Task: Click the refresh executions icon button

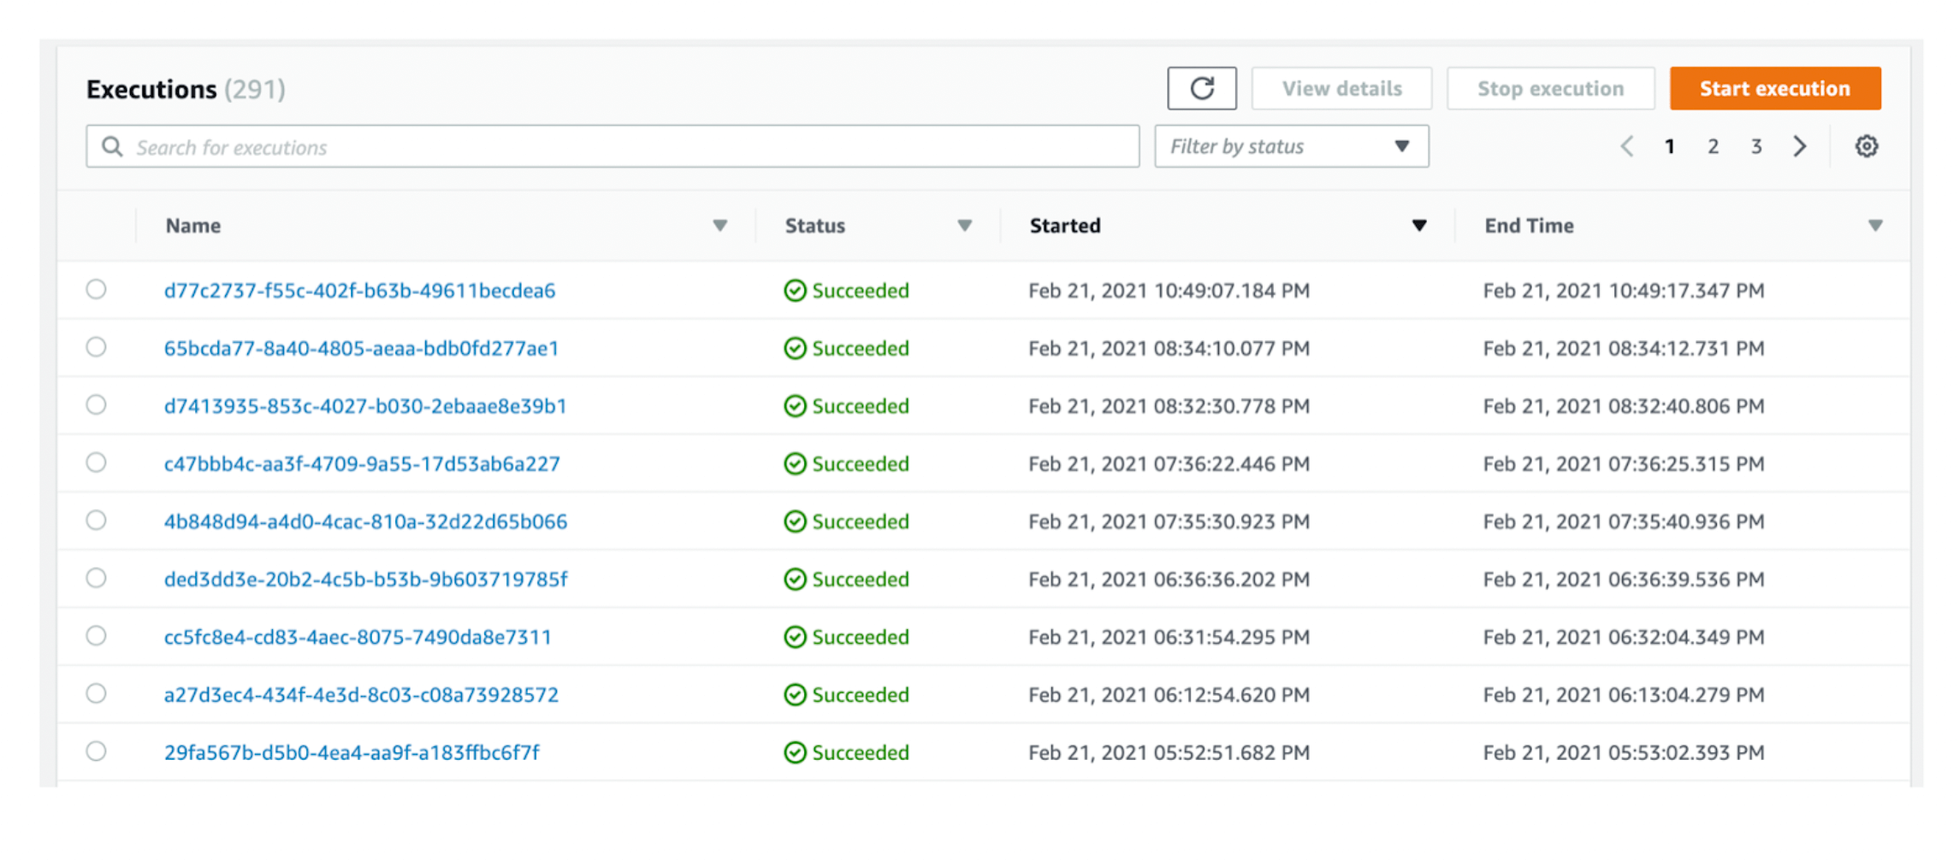Action: 1201,88
